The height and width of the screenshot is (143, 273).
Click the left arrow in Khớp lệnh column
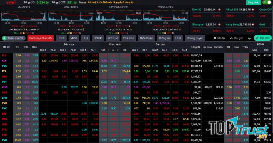click(108, 49)
